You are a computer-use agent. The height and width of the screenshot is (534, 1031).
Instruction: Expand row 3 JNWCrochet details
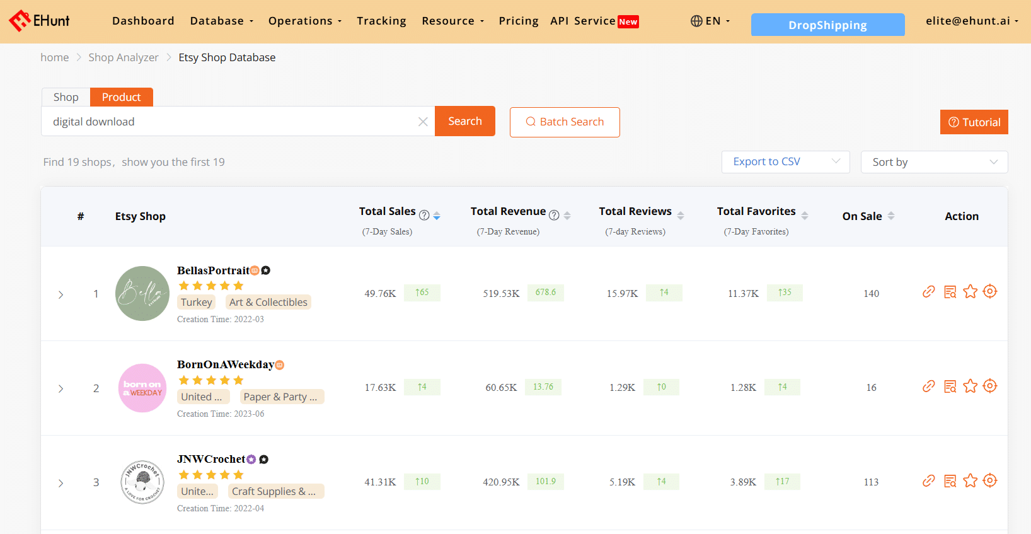(x=60, y=483)
